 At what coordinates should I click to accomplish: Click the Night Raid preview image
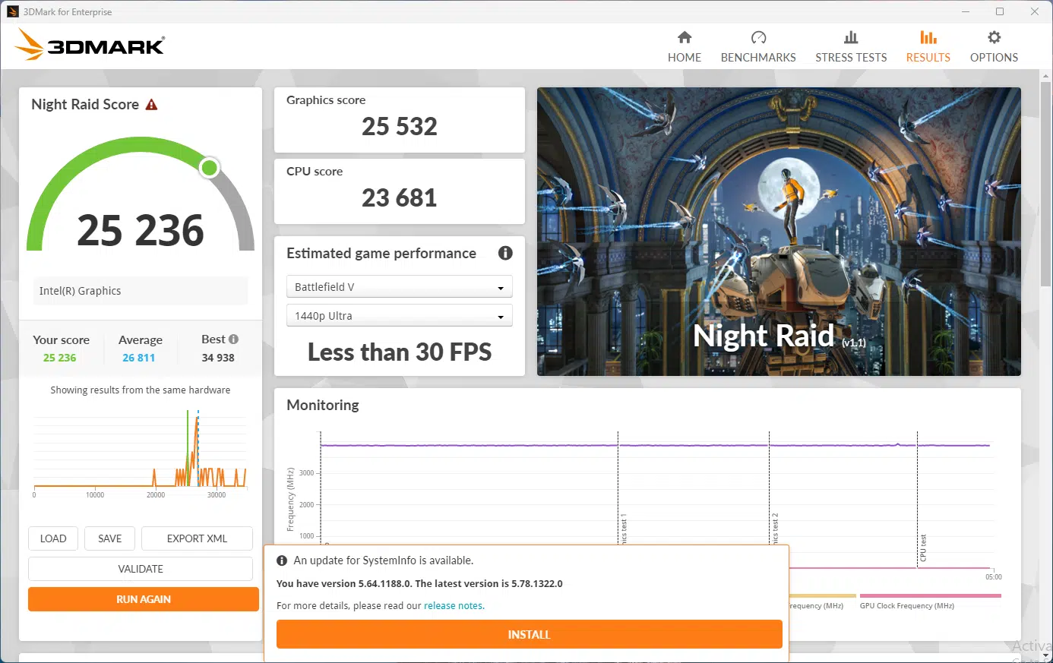779,231
